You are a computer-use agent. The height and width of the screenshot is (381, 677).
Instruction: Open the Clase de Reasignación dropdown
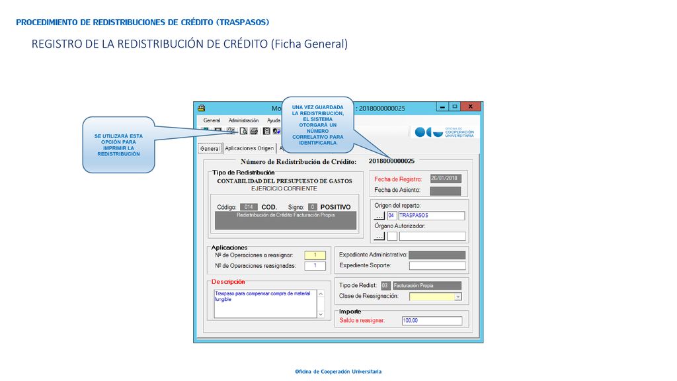(458, 297)
